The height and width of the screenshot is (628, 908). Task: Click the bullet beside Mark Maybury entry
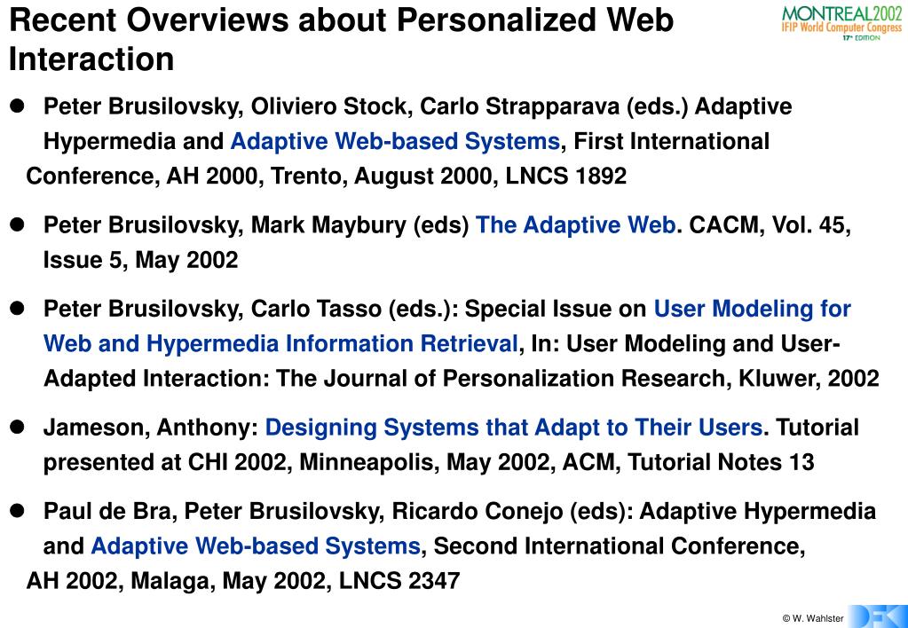pyautogui.click(x=17, y=224)
